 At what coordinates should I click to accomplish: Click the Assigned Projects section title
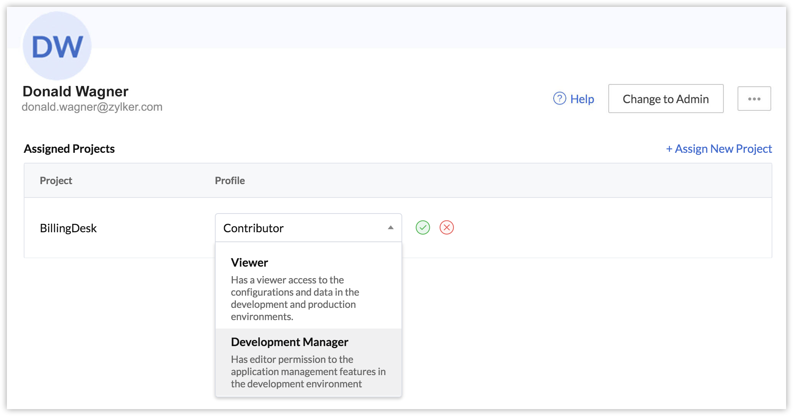(69, 149)
